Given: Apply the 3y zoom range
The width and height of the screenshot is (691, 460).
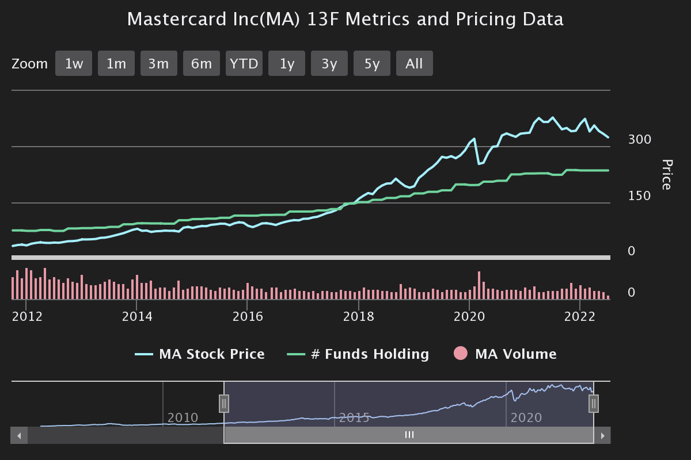Looking at the screenshot, I should [x=329, y=63].
